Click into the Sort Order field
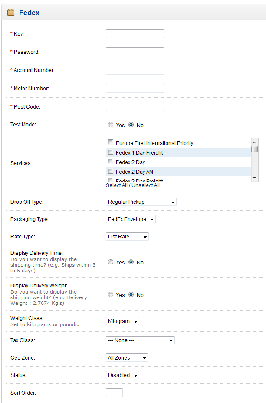 click(114, 393)
